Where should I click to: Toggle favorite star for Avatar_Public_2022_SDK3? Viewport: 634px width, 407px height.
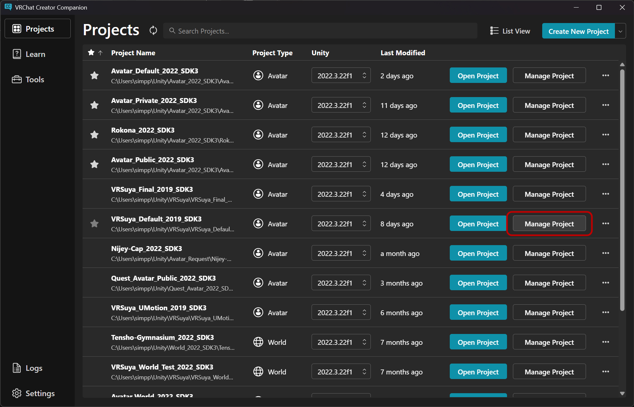pyautogui.click(x=94, y=165)
